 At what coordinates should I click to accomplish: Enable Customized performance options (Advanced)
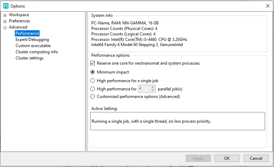point(92,97)
